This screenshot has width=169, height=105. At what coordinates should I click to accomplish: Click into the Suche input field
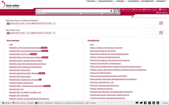(73, 11)
